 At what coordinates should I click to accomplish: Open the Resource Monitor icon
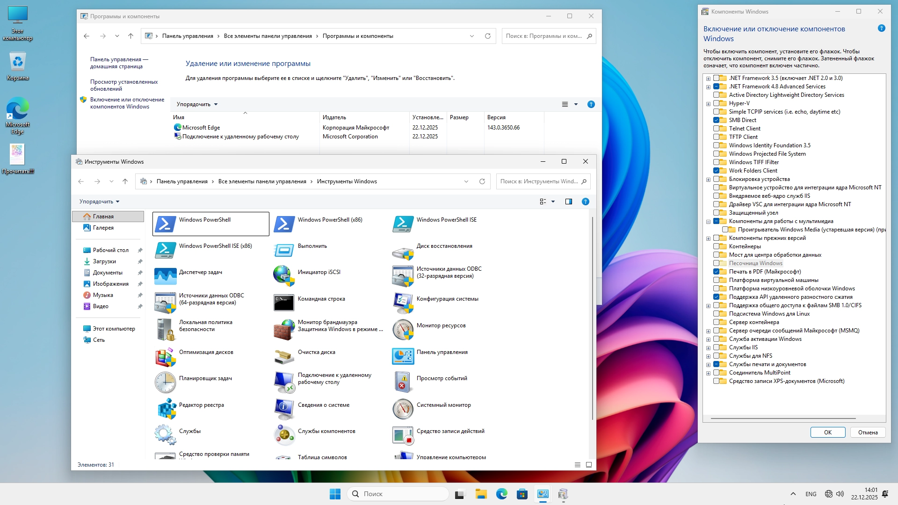coord(403,329)
